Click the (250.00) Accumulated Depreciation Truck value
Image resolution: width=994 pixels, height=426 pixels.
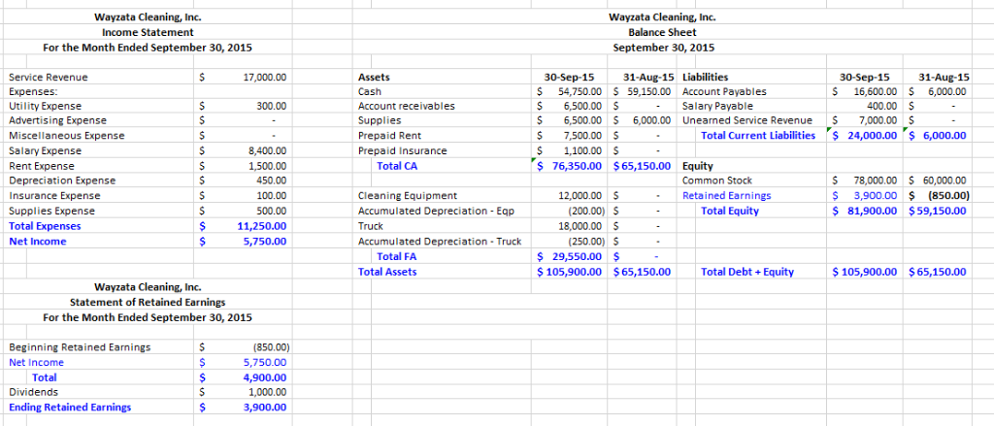point(584,242)
